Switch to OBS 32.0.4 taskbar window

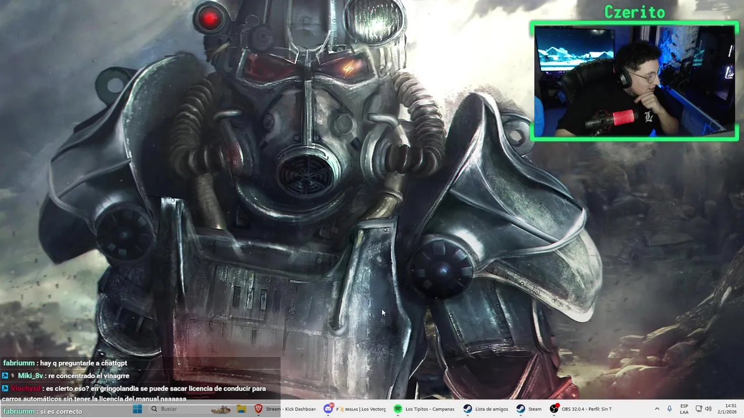(581, 409)
